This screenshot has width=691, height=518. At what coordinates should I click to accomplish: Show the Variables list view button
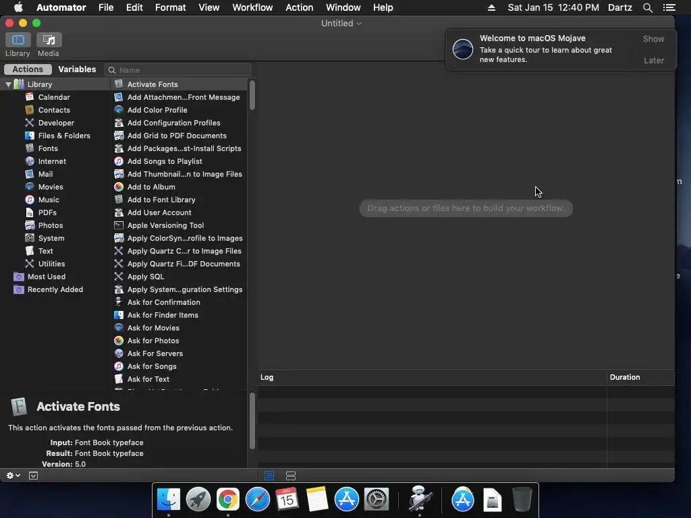click(x=291, y=476)
